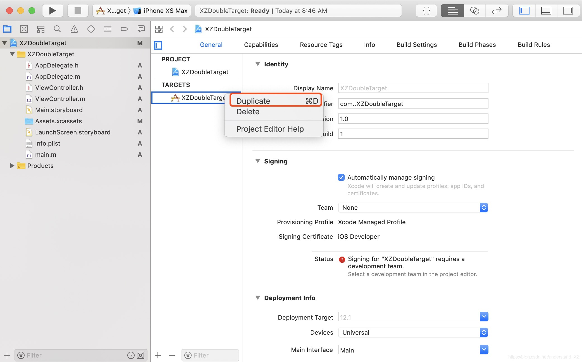Select Main.storyboard in the file tree
The image size is (582, 362).
tap(59, 110)
